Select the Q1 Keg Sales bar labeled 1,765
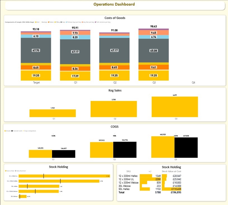Viewport: 228px width, 205px height. pos(53,113)
